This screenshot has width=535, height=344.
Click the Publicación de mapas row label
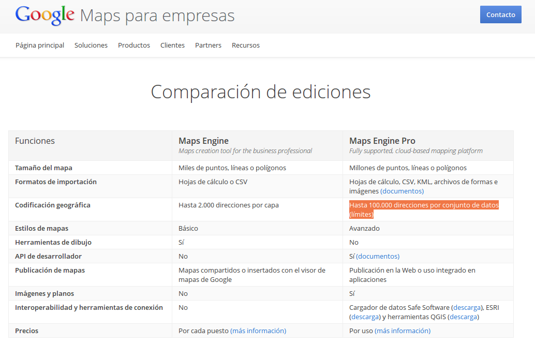click(x=50, y=270)
